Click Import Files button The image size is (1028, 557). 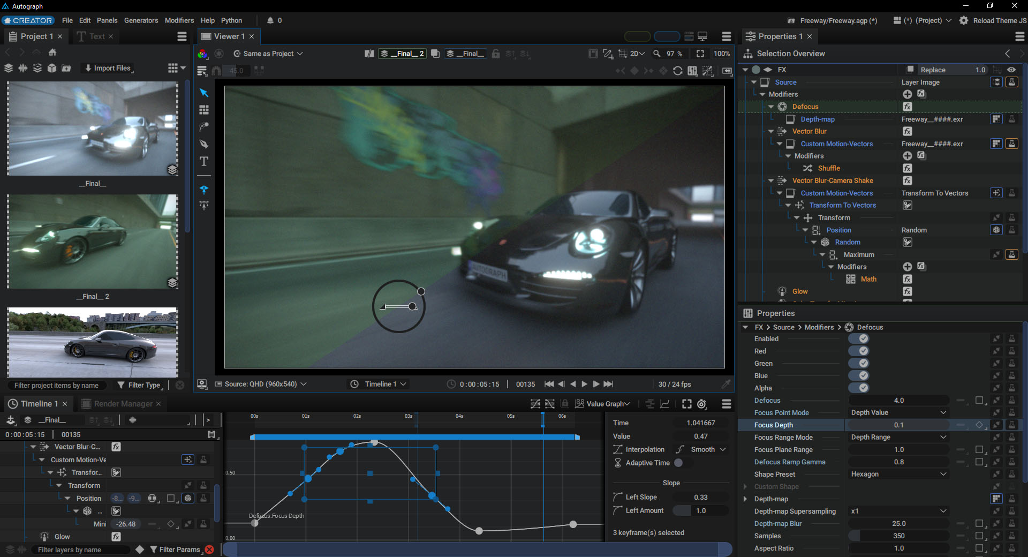tap(109, 68)
